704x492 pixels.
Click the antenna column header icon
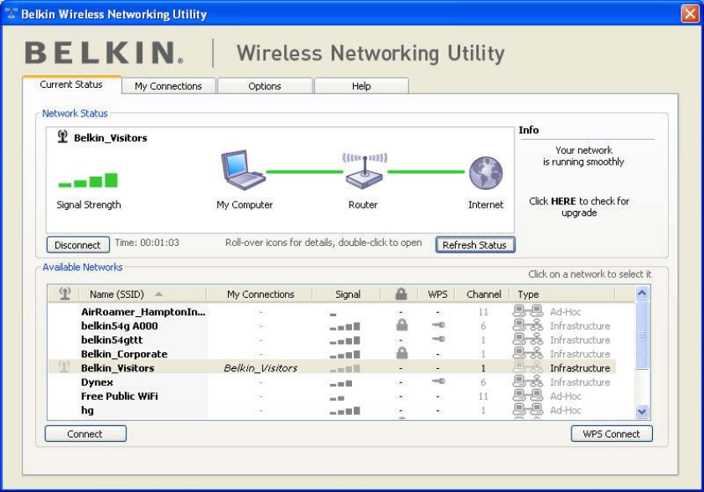pyautogui.click(x=65, y=294)
